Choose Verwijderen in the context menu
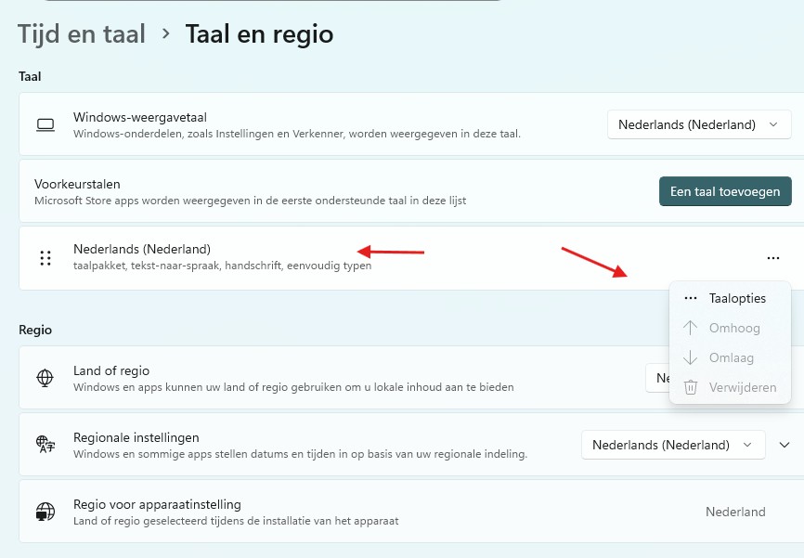 tap(730, 387)
